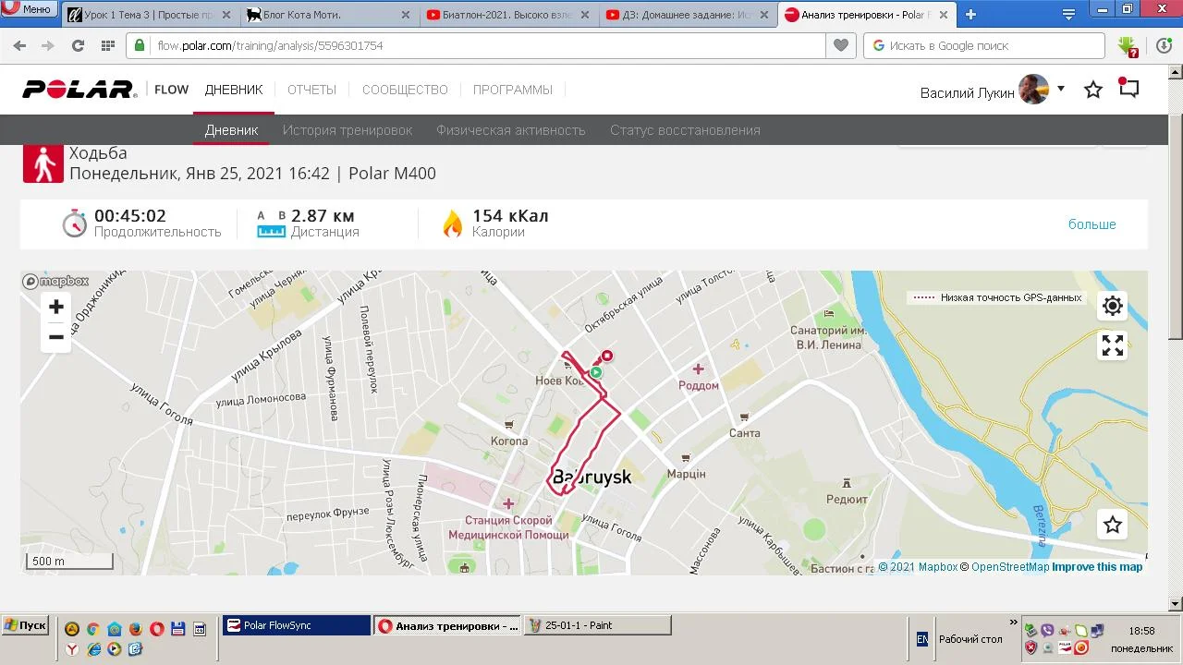Open Opera tab list menu

pyautogui.click(x=1068, y=14)
